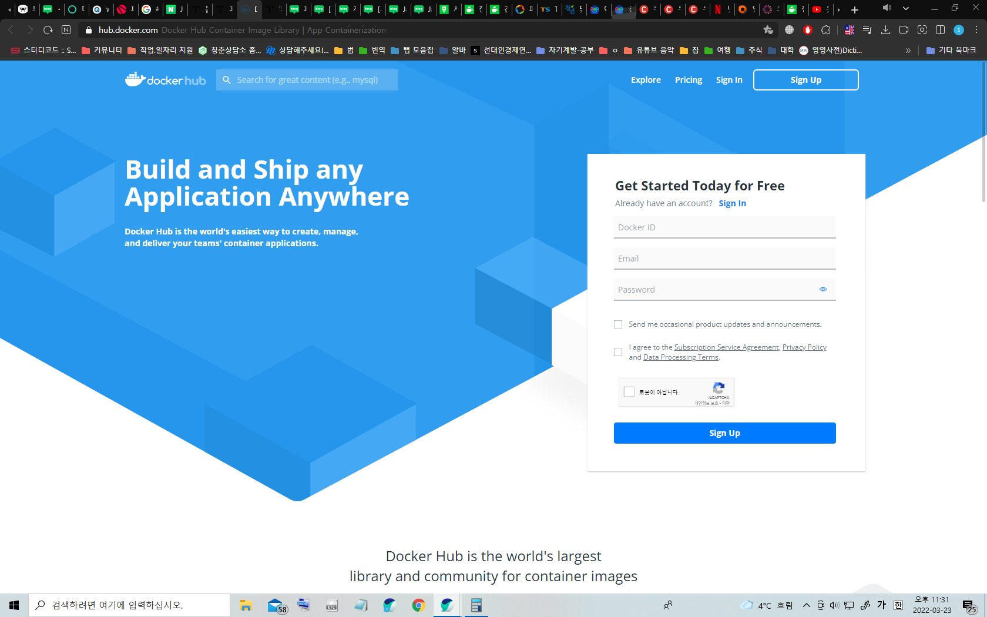Focus the Email input field
Image resolution: width=987 pixels, height=617 pixels.
(724, 259)
